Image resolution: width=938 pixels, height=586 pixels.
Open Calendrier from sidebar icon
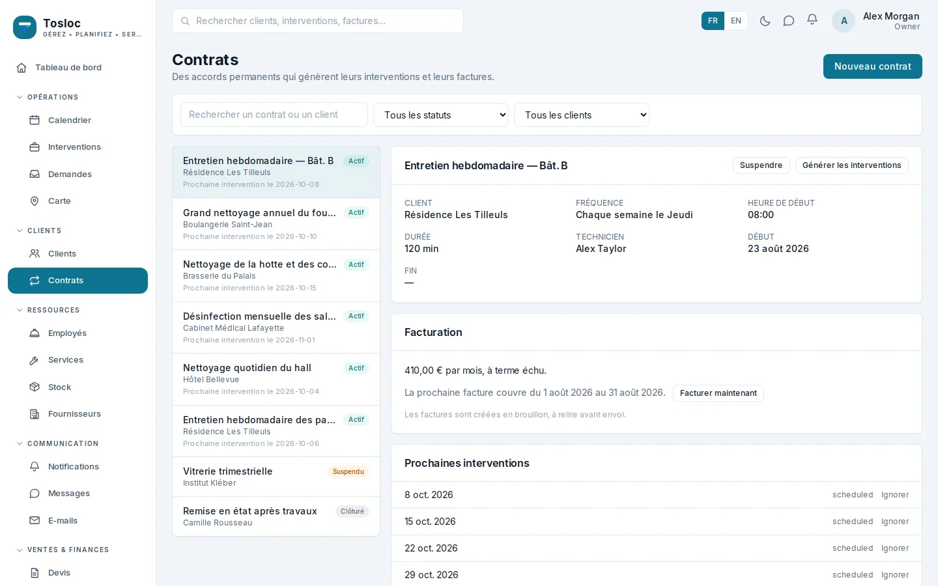point(35,120)
